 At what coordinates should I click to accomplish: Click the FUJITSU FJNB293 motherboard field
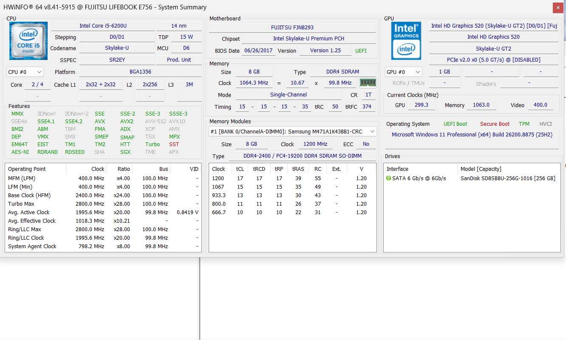pos(292,27)
